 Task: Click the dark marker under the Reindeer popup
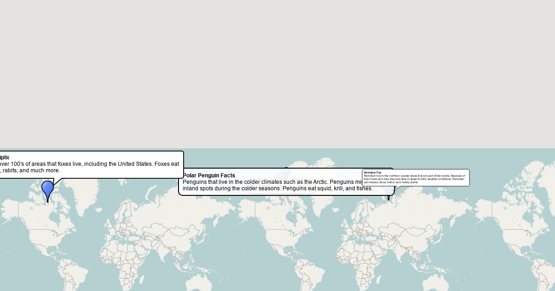(388, 194)
